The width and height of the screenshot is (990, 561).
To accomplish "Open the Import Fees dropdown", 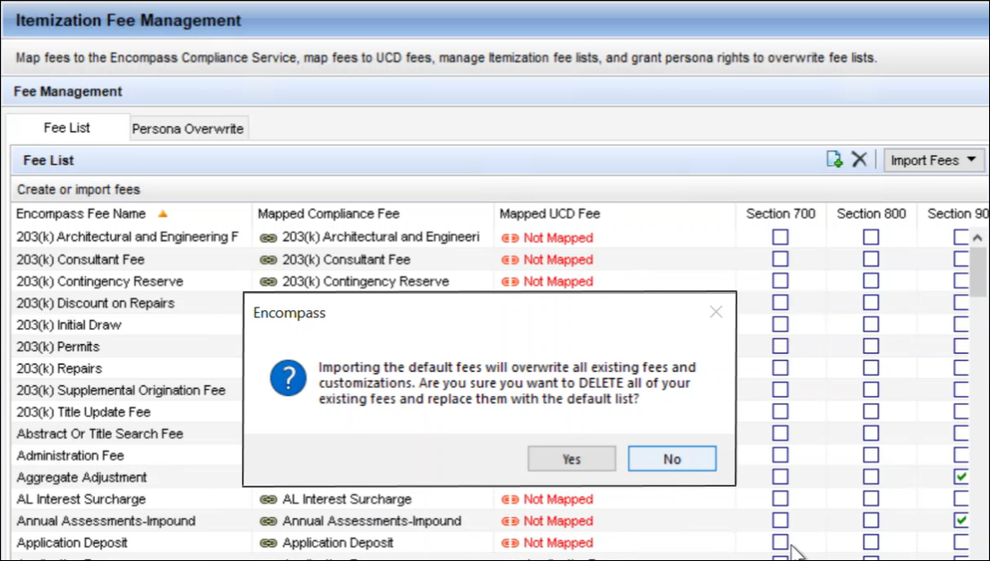I will click(934, 160).
